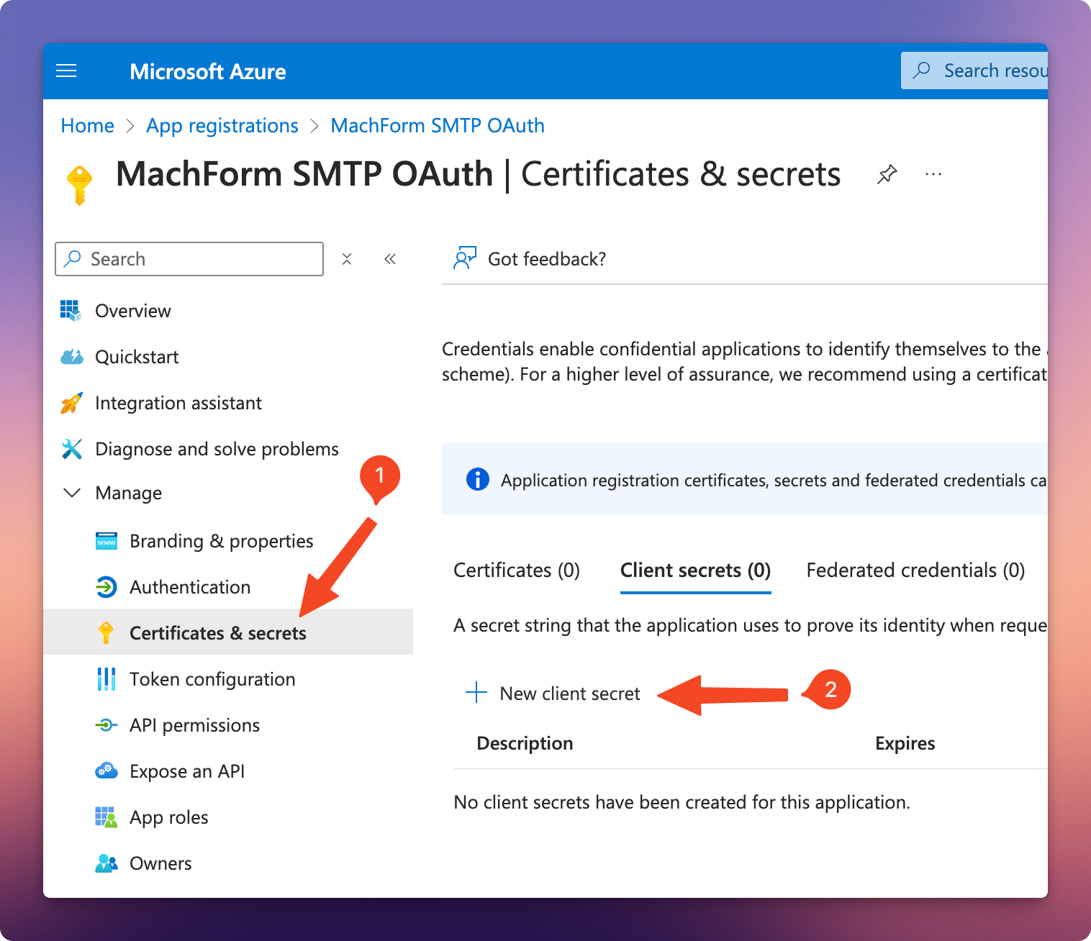Click the page title 'MachForm SMTP OAuth | Certificates & secrets'

(x=479, y=174)
